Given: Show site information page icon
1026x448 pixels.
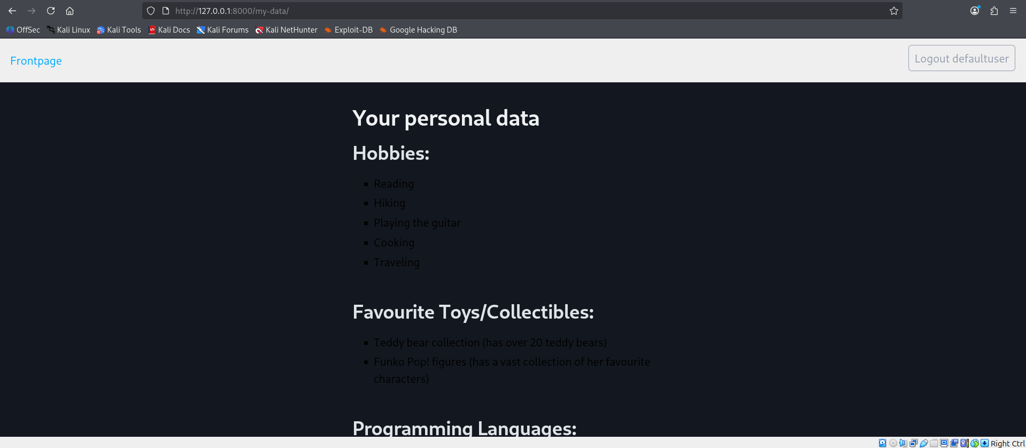Looking at the screenshot, I should tap(166, 11).
